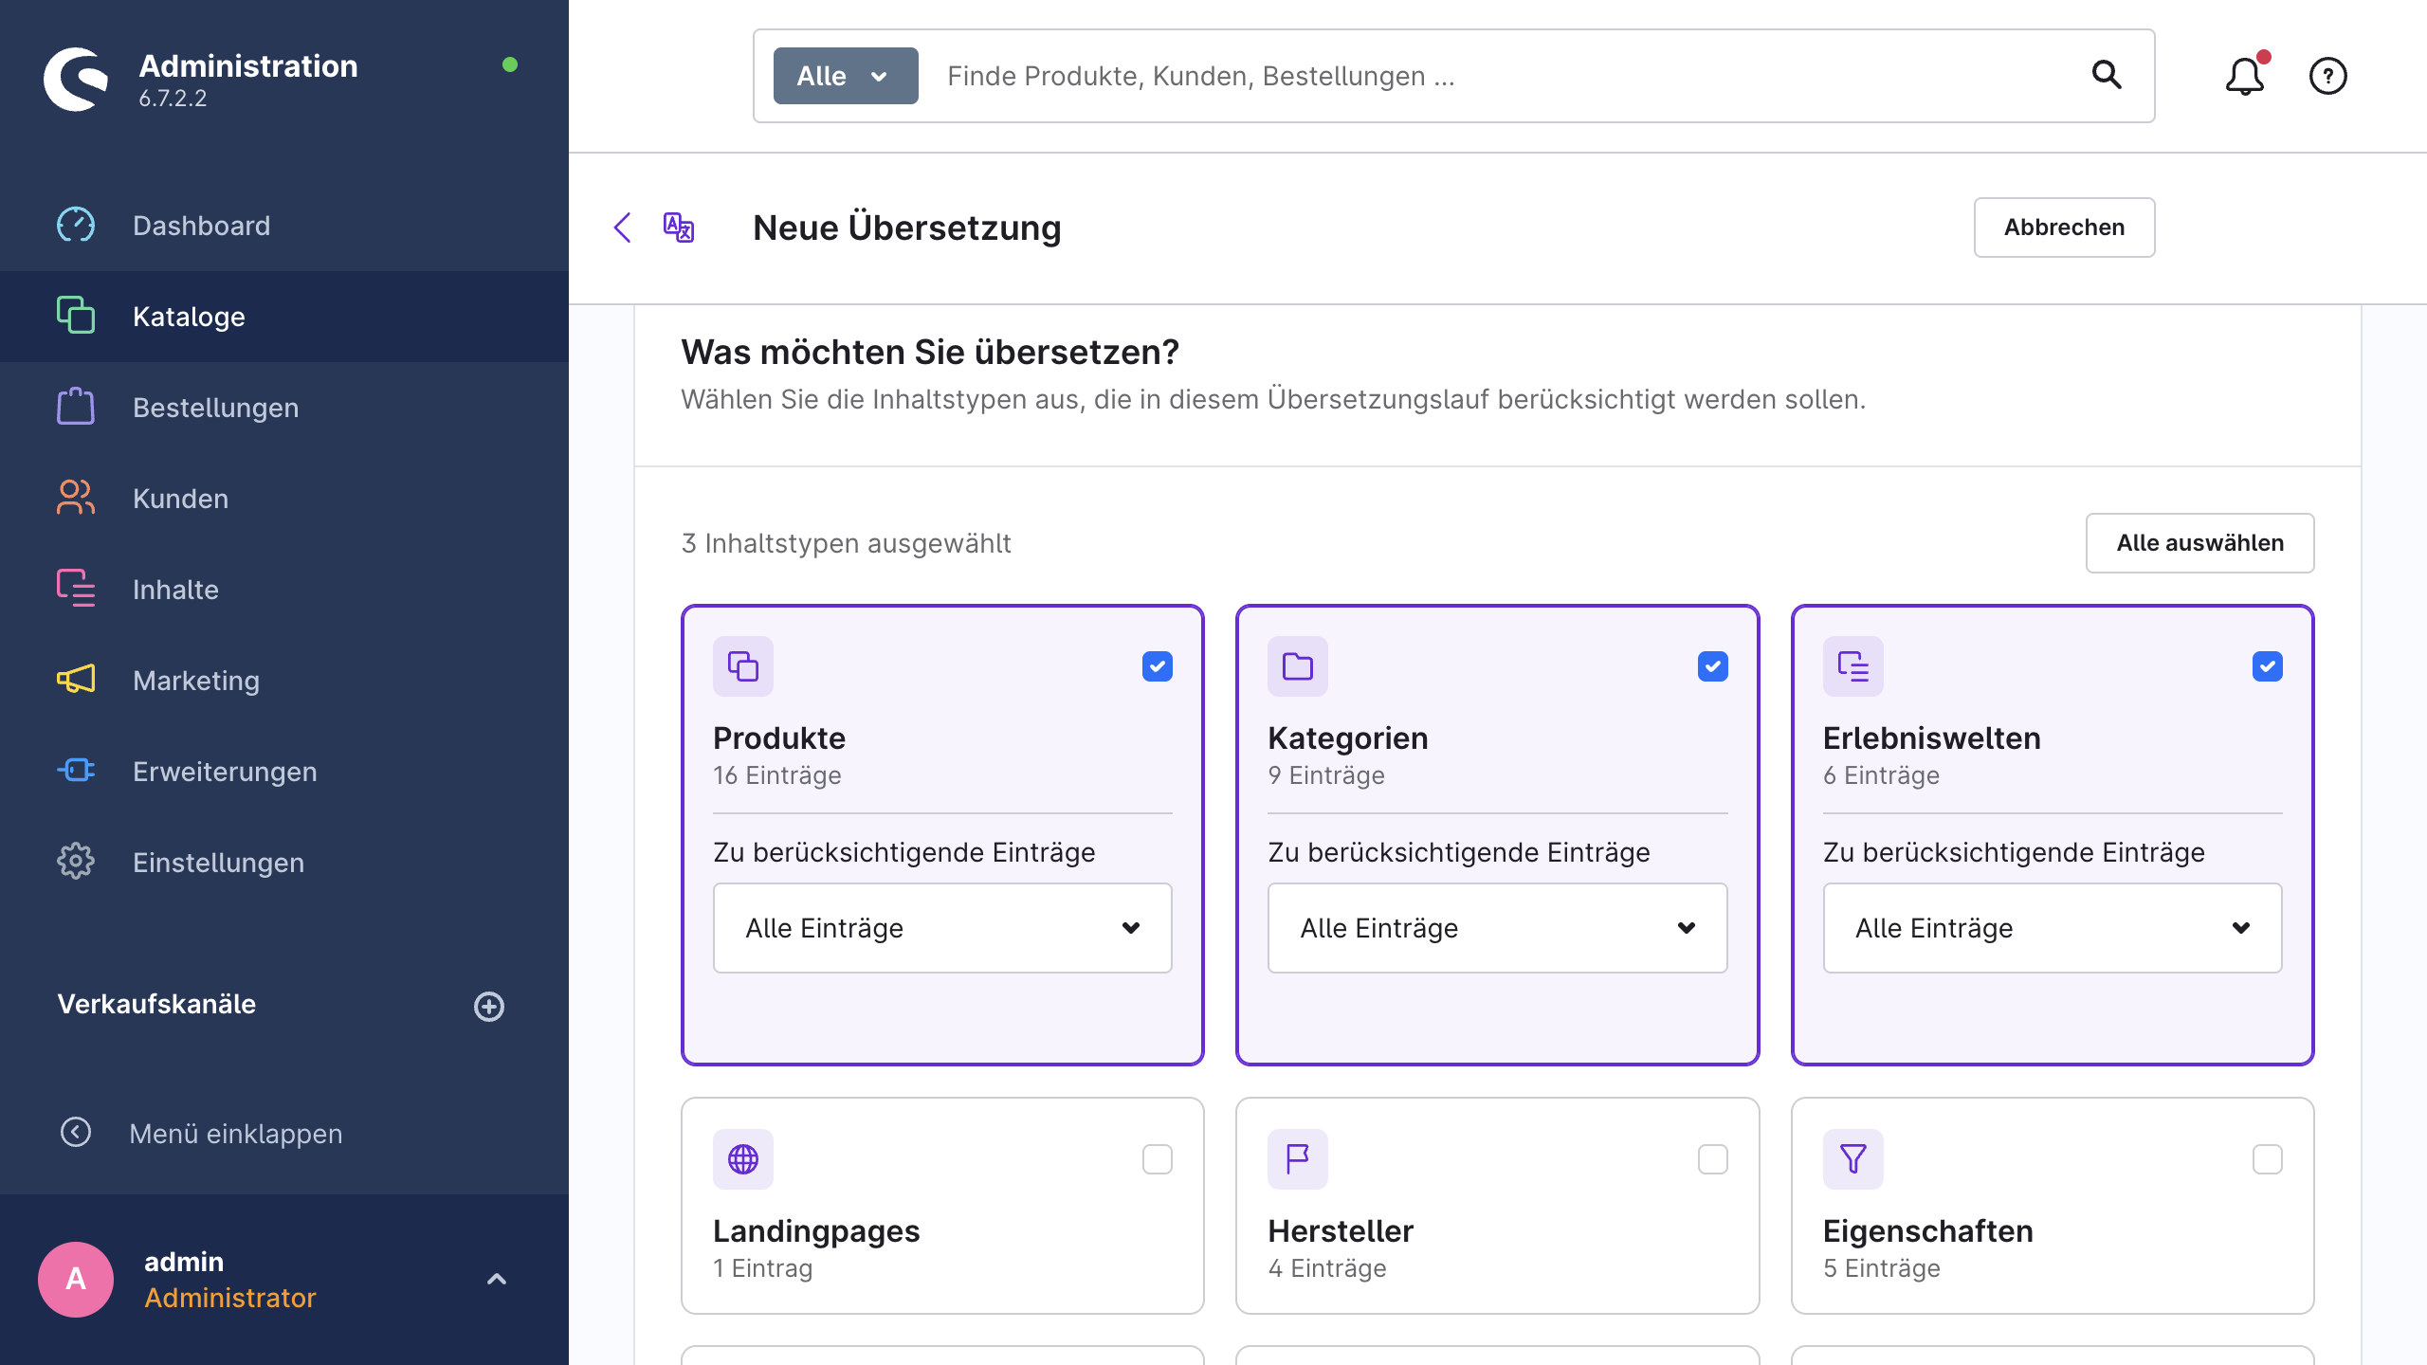Click the admin avatar circle
Screen dimensions: 2427x1365
(x=76, y=1280)
